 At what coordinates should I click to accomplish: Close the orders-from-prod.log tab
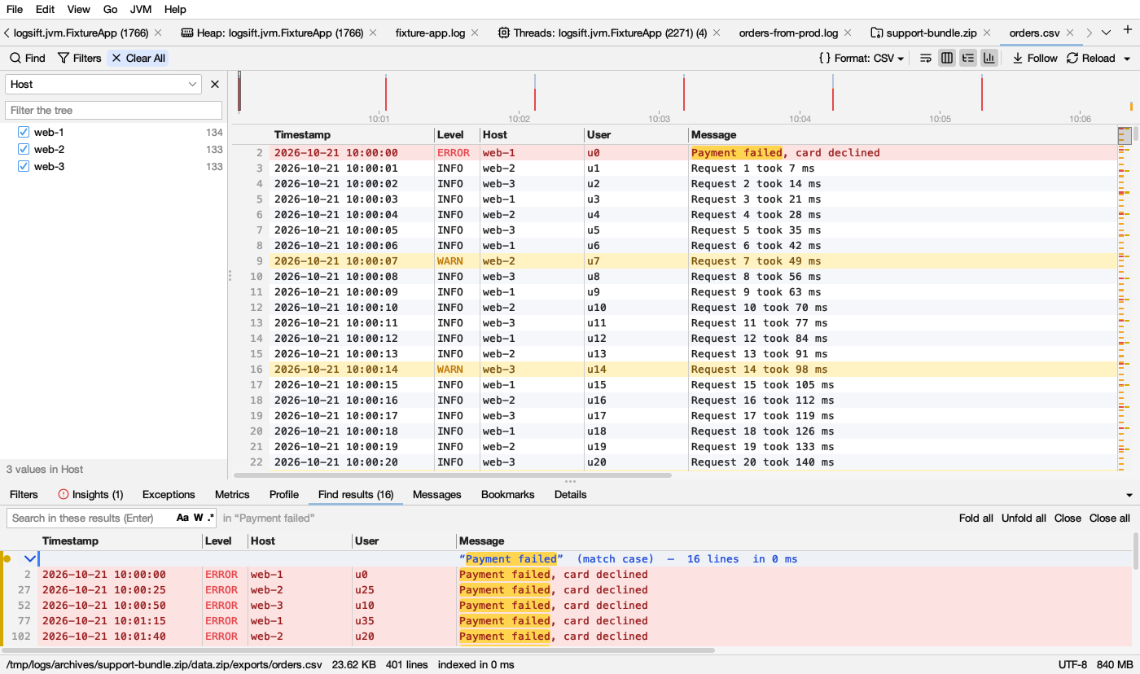click(848, 33)
